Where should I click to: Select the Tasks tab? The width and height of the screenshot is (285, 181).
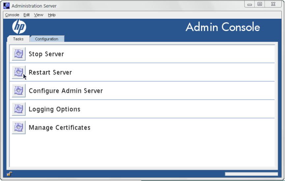pos(18,39)
